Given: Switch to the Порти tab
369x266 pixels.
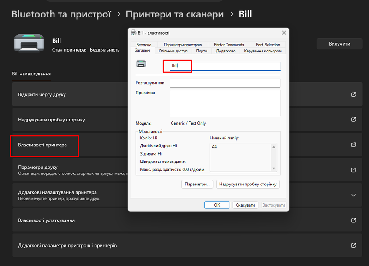Looking at the screenshot, I should 201,51.
